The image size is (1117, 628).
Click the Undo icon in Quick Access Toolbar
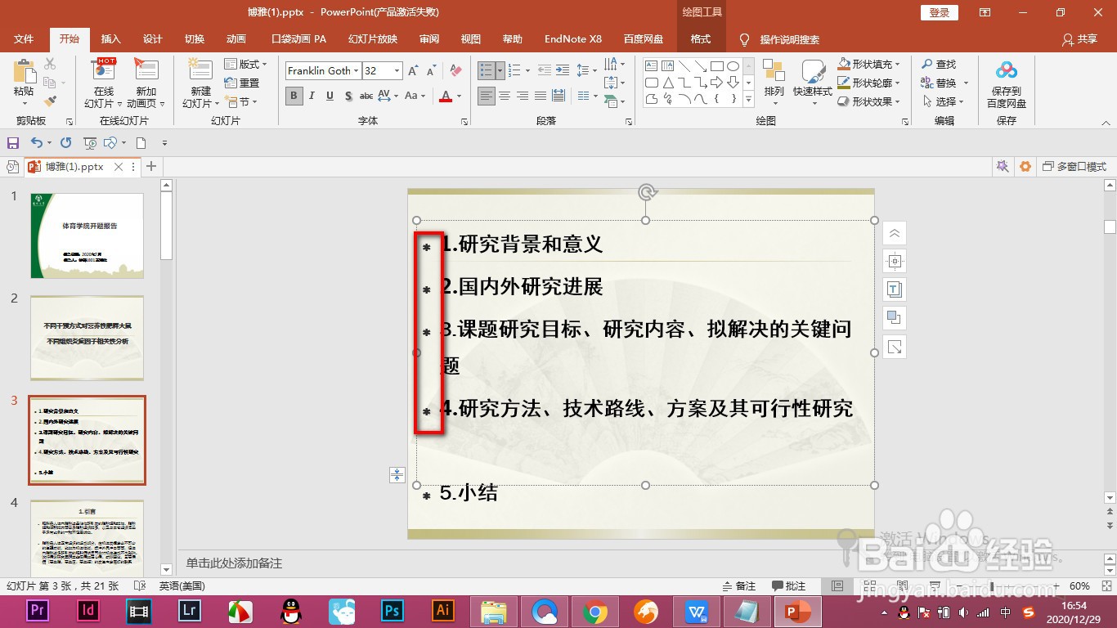pyautogui.click(x=37, y=141)
